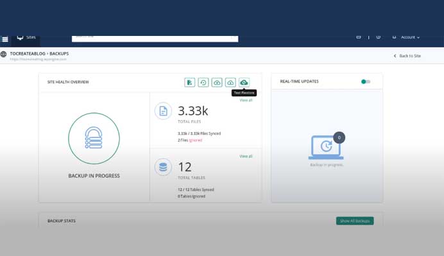This screenshot has height=256, width=444.
Task: Toggle the Real-Time Updates switch
Action: point(366,81)
